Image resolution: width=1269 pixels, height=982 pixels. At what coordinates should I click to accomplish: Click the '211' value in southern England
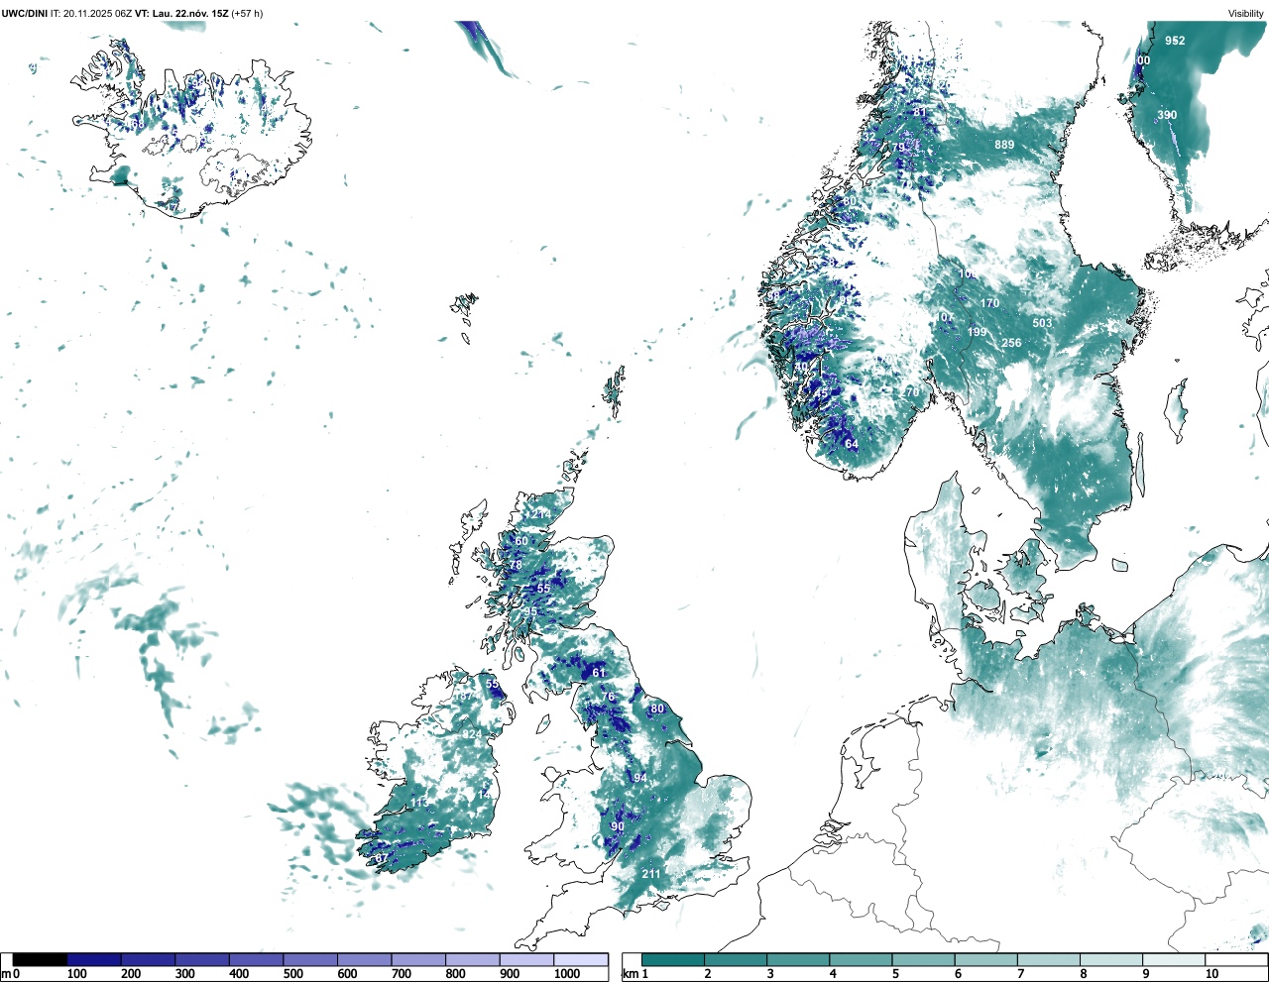pyautogui.click(x=650, y=874)
